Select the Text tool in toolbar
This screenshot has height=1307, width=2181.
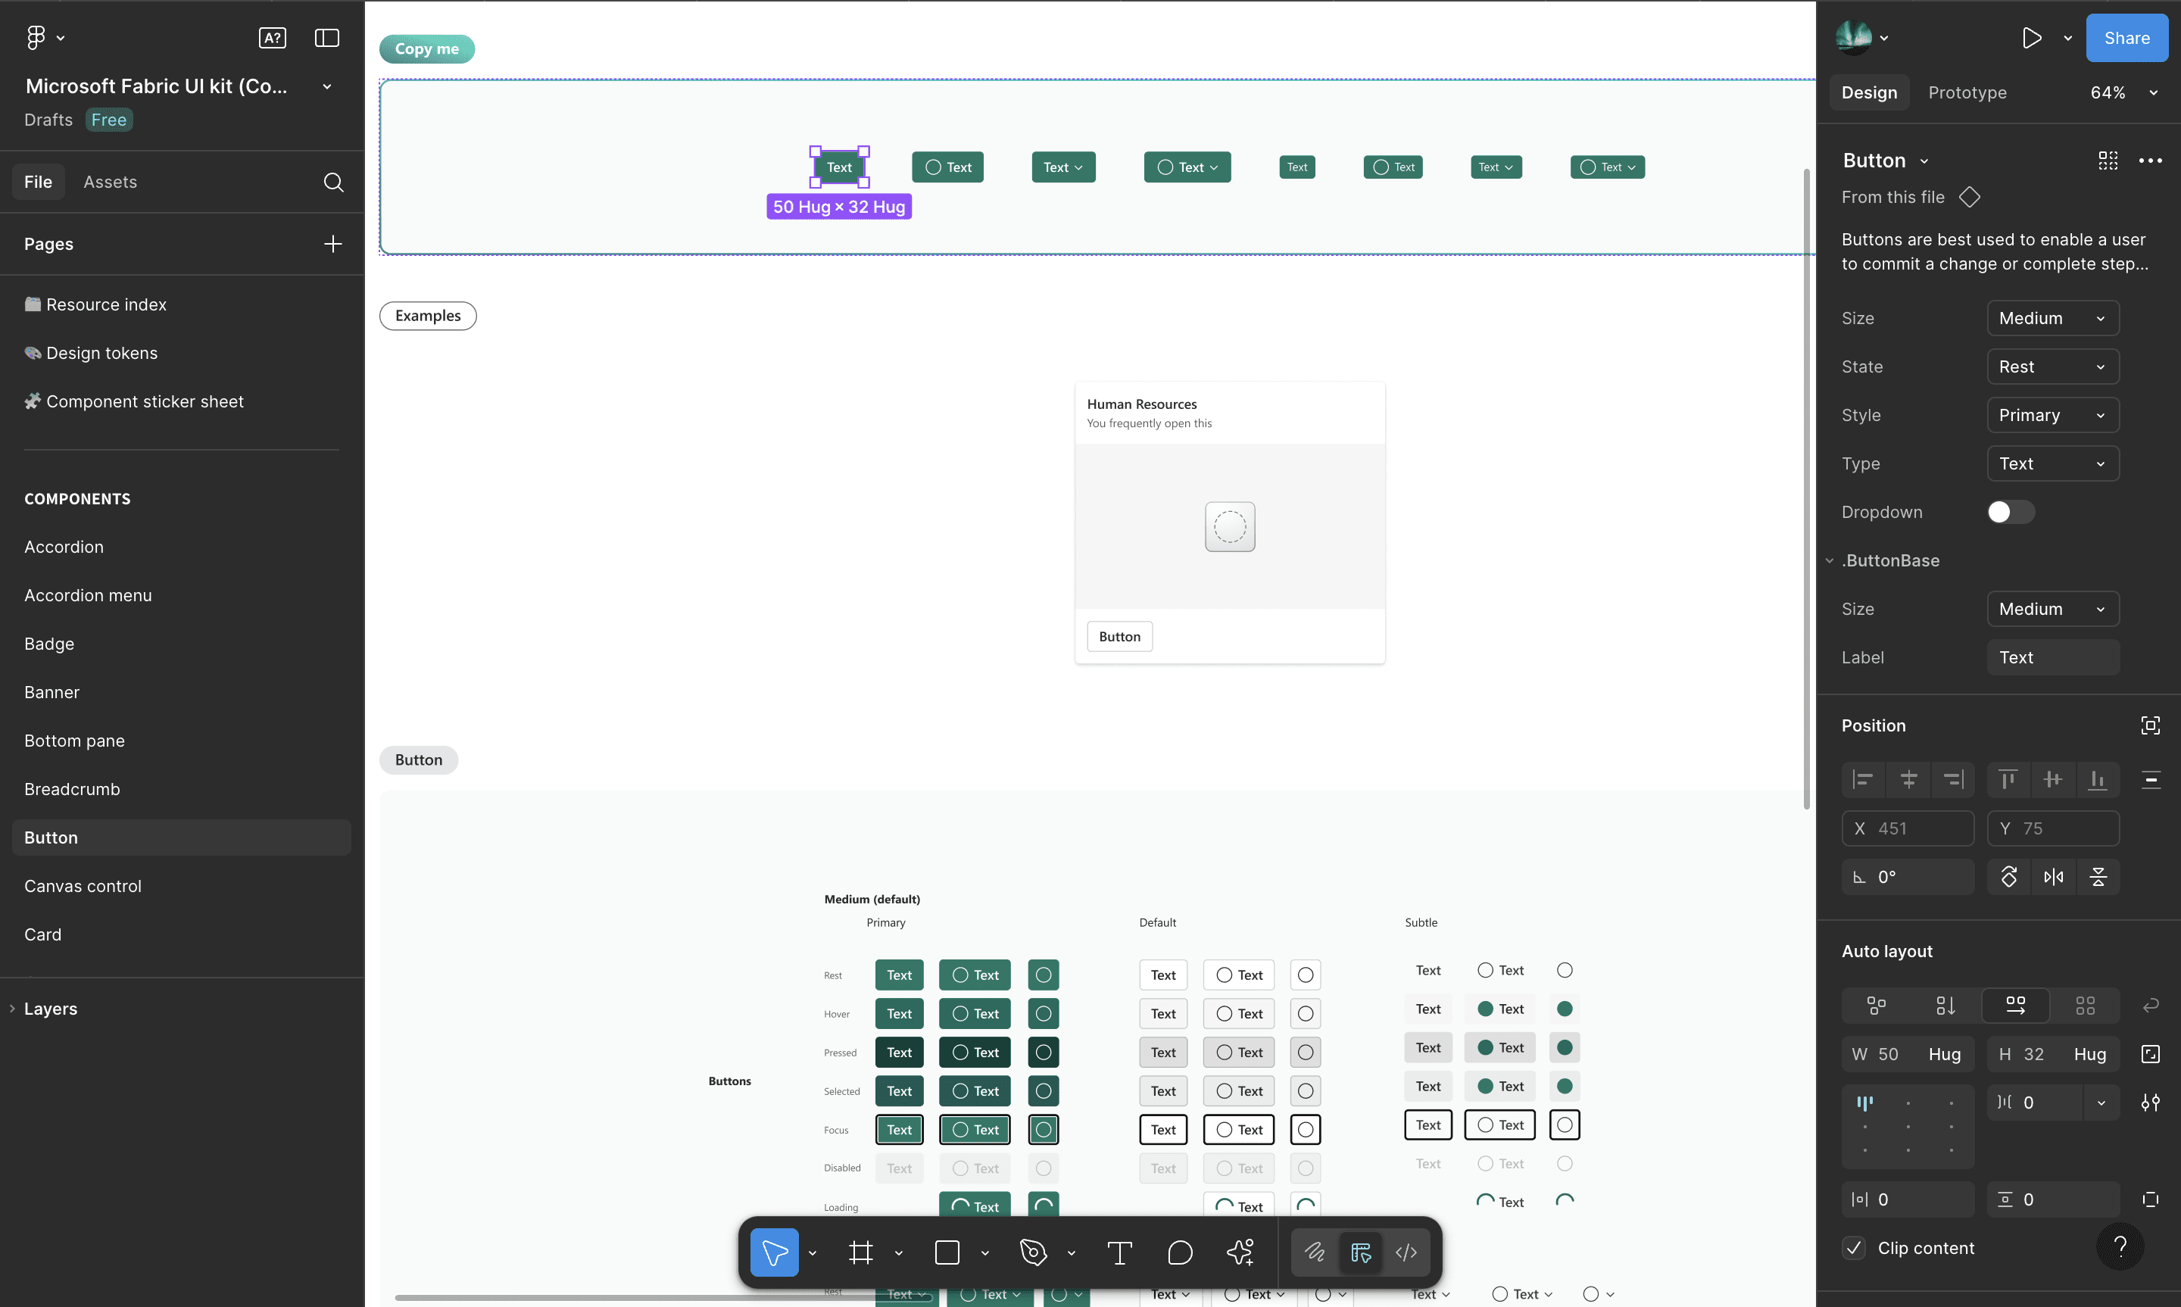coord(1119,1252)
